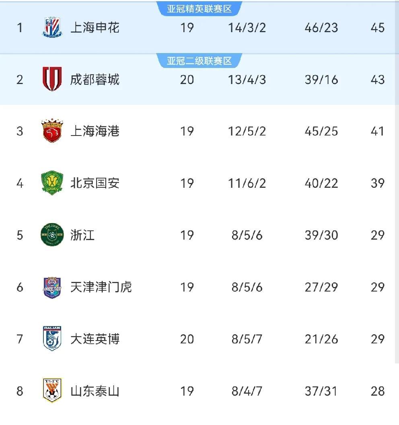Select 天津津门虎 team name

click(x=101, y=287)
